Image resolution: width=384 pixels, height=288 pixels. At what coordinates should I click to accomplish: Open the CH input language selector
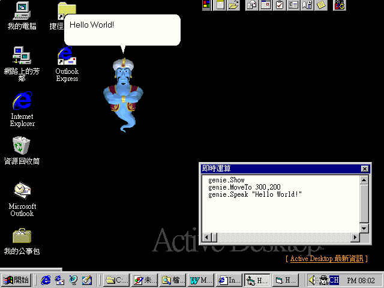click(x=334, y=280)
